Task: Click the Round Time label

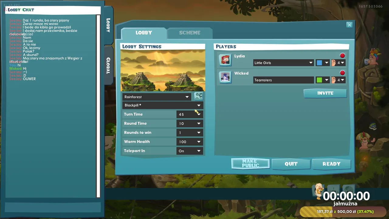Action: tap(135, 123)
